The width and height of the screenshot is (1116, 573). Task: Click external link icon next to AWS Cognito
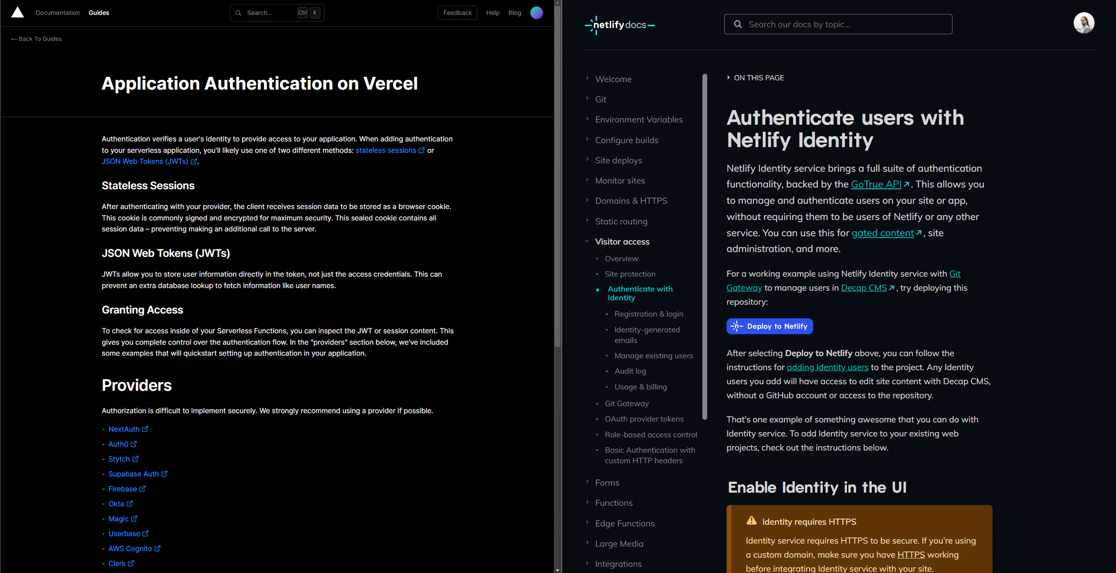[157, 548]
